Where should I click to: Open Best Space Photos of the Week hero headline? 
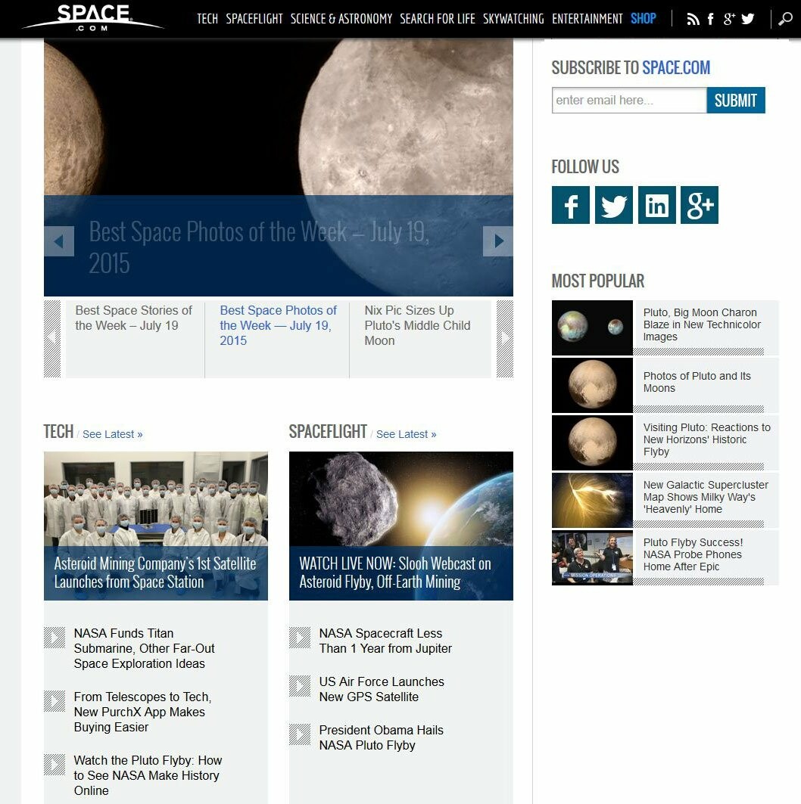pyautogui.click(x=259, y=247)
